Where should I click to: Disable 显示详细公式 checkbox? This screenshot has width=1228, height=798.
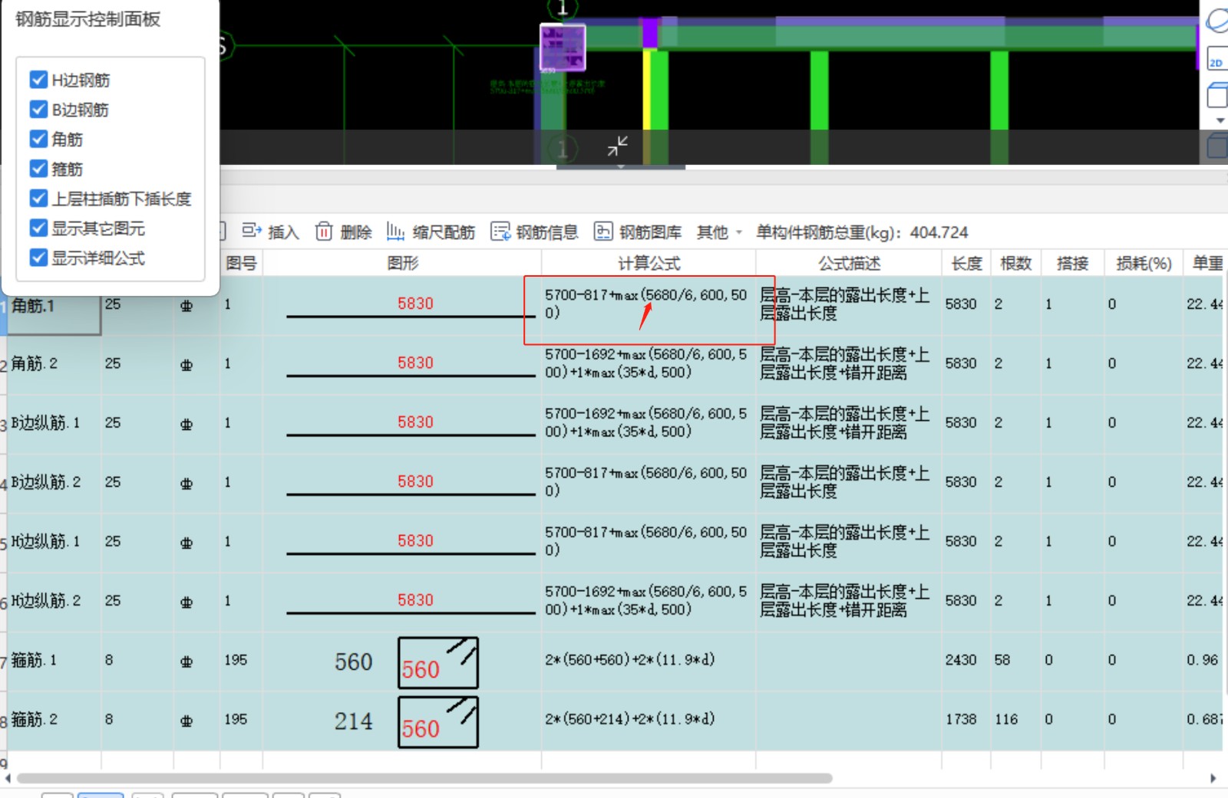click(x=38, y=258)
